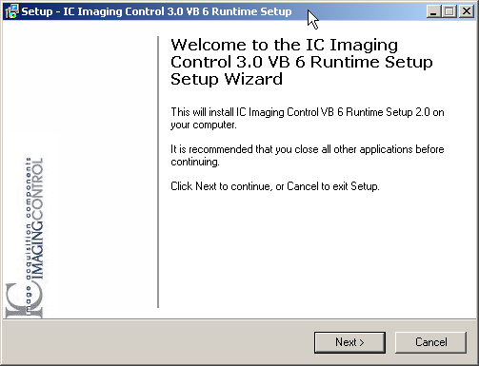The image size is (479, 366).
Task: Click the 'Control 3.0 VB 6 Runtime Setup' heading line
Action: [302, 62]
